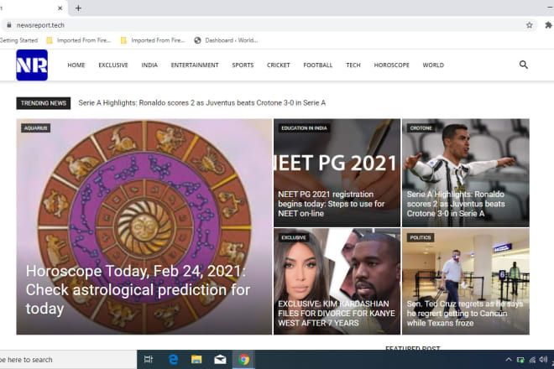Open the first Imported From Fire bookmark folder
The image size is (554, 369).
(x=79, y=40)
